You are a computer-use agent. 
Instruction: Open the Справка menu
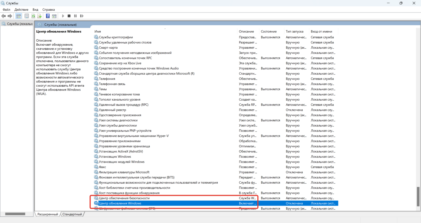coord(49,10)
